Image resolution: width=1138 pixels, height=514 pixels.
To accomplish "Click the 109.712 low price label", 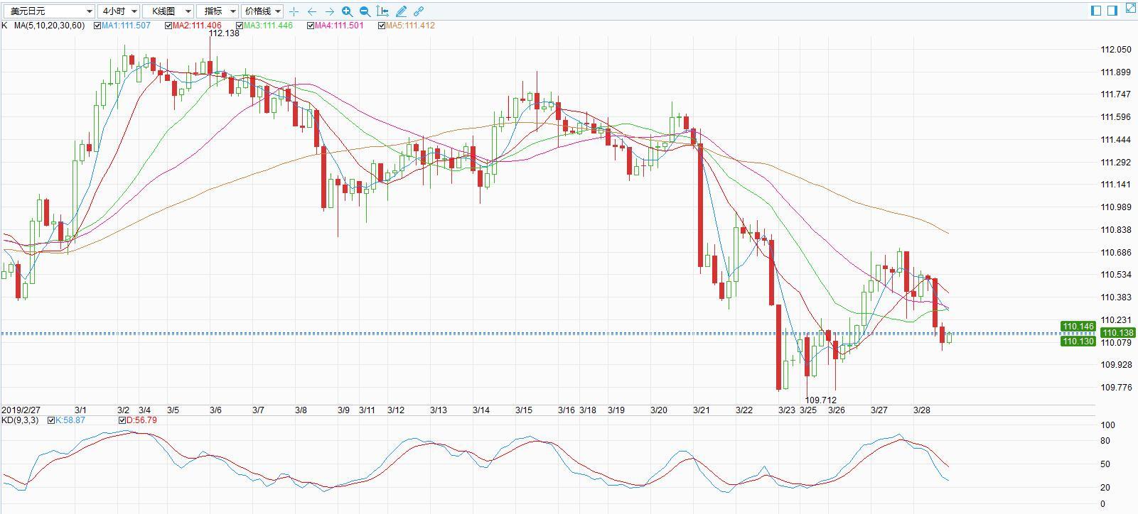I will pyautogui.click(x=822, y=400).
